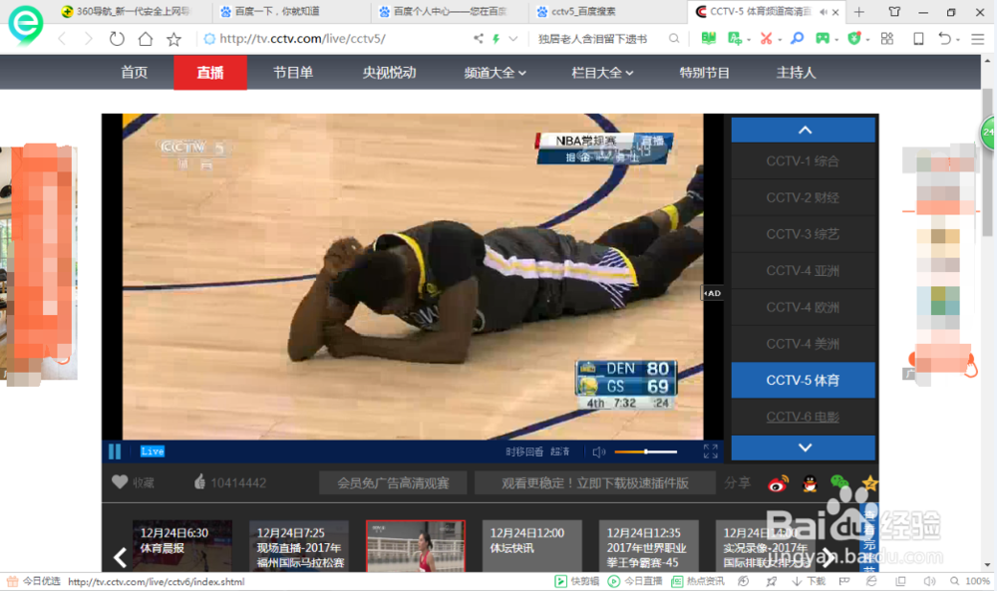Click the Live badge in the player bar

(152, 451)
